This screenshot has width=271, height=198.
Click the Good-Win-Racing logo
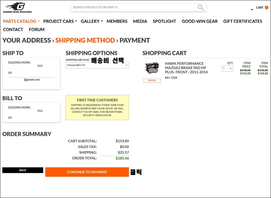coord(17,8)
